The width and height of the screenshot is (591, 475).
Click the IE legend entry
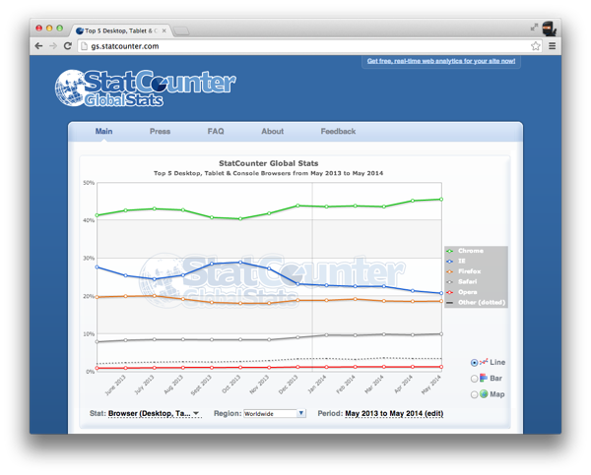point(456,261)
